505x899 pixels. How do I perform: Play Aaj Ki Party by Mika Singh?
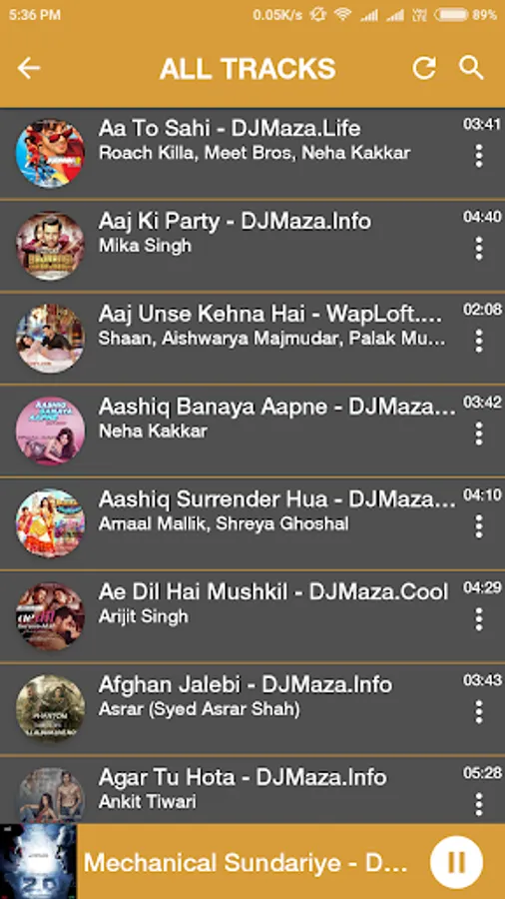click(x=252, y=247)
